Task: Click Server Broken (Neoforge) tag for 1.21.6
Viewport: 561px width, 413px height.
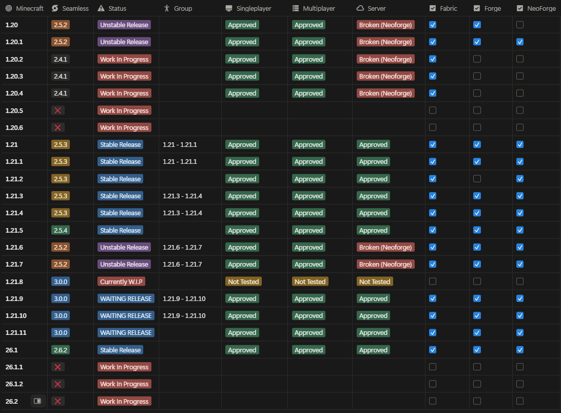Action: 385,247
